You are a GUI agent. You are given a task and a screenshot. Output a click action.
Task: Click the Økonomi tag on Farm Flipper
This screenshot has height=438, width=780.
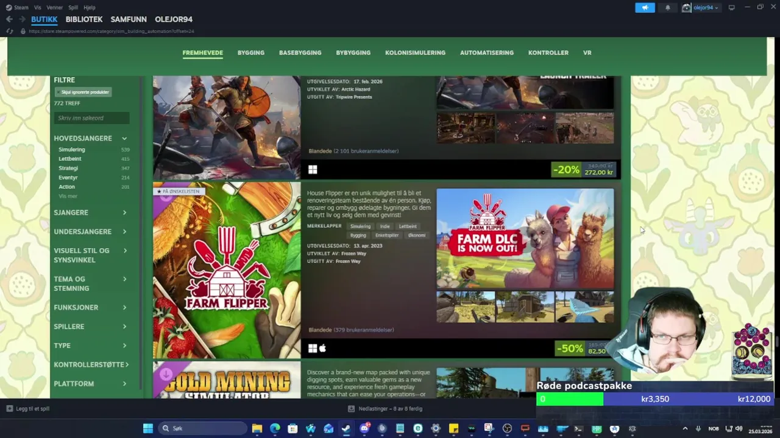[417, 235]
